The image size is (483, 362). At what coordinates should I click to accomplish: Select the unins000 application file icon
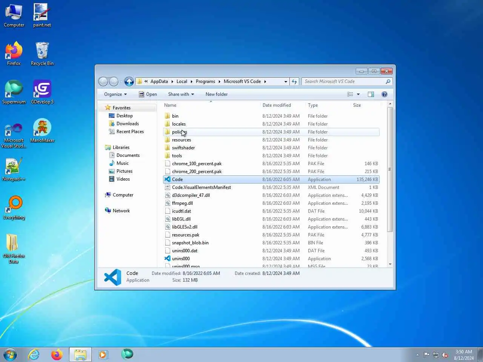coord(168,259)
